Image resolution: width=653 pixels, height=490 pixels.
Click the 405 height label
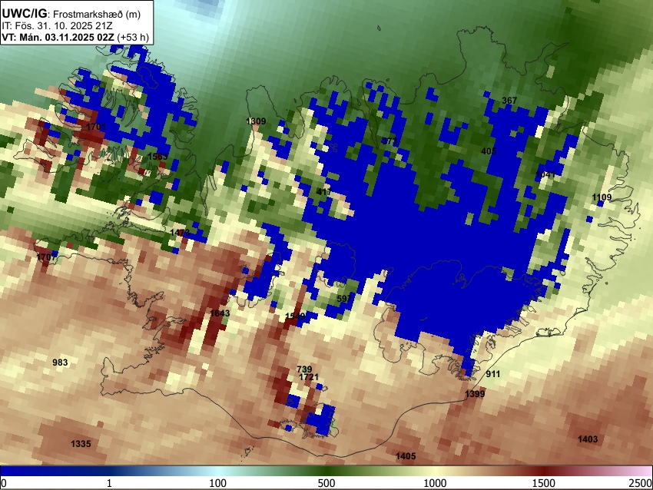(489, 151)
